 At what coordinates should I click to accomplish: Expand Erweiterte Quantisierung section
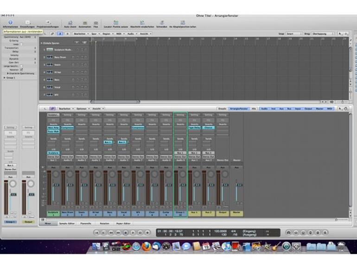8,73
